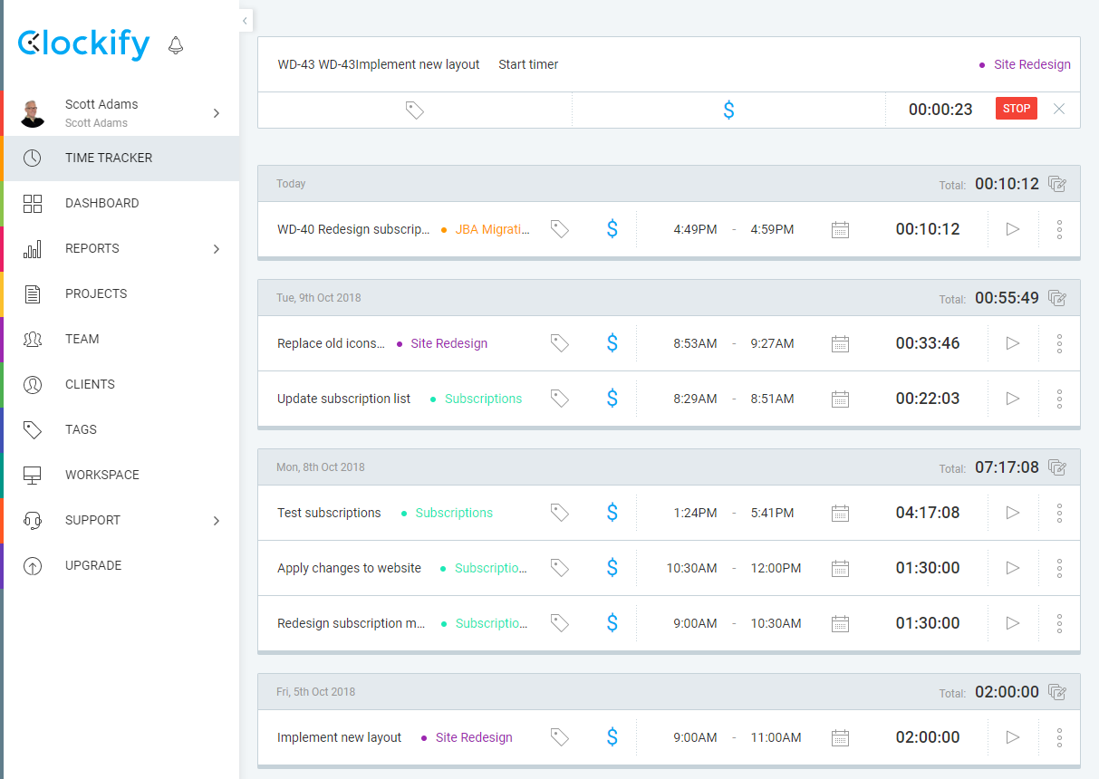1099x779 pixels.
Task: Bulk edit Mon, 8th Oct entries icon
Action: point(1057,467)
